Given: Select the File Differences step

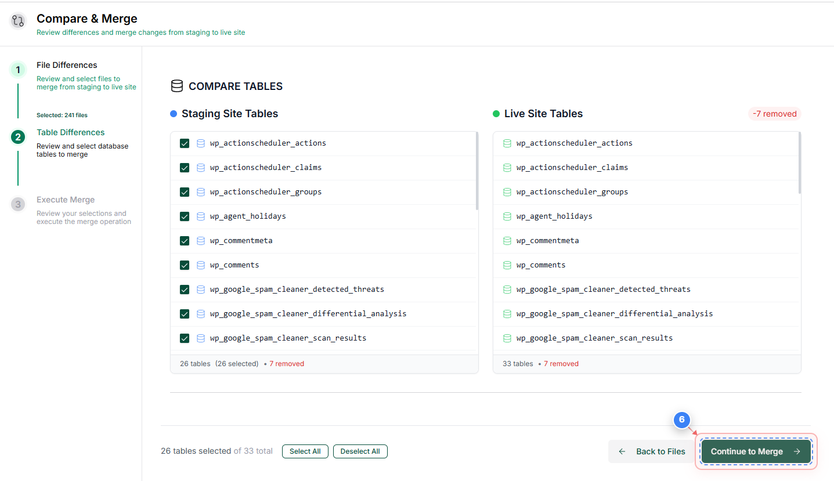Looking at the screenshot, I should (x=66, y=65).
